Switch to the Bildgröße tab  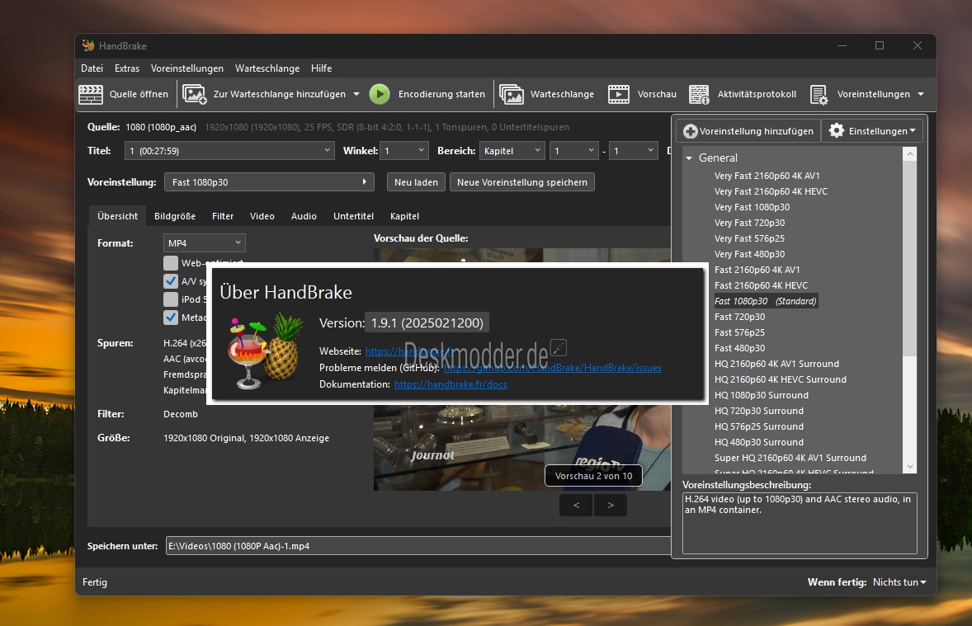[x=175, y=216]
